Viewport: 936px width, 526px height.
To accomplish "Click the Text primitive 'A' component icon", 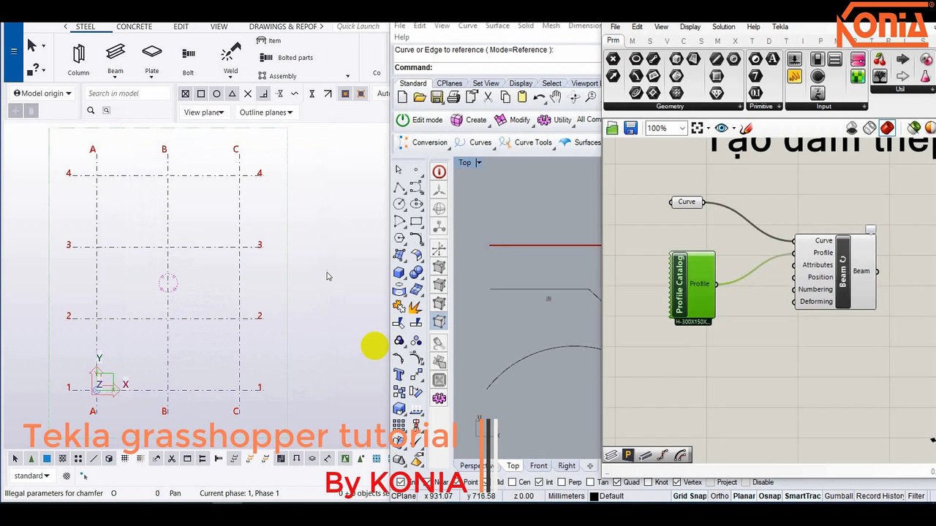I will [772, 59].
